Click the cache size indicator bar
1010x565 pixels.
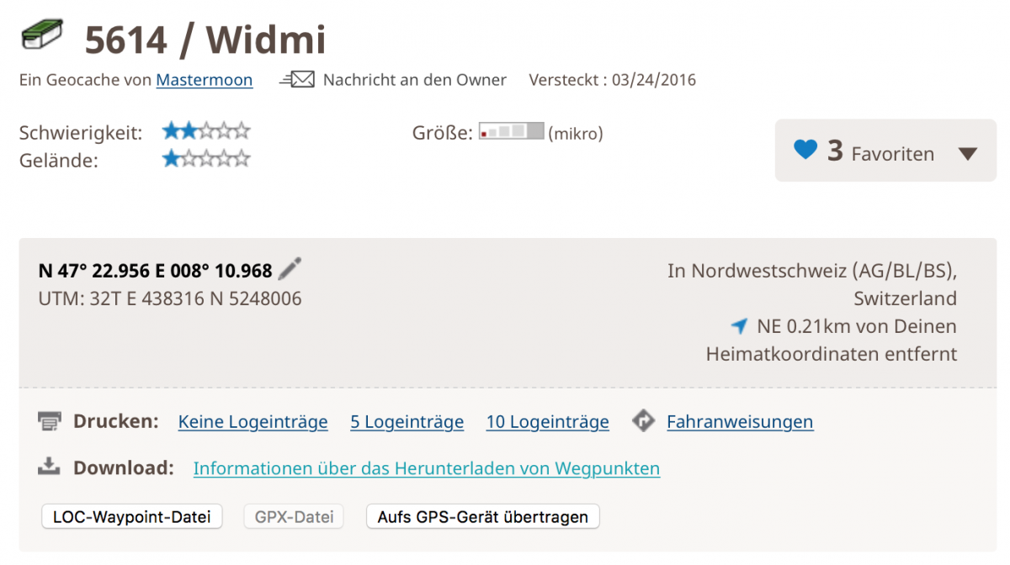512,131
